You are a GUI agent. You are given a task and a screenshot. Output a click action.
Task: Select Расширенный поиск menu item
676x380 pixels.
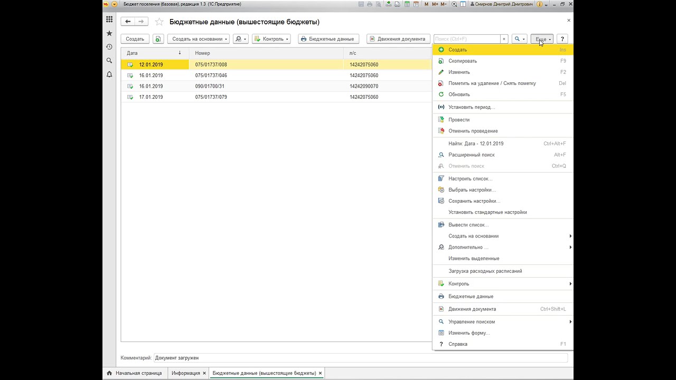[x=502, y=155]
